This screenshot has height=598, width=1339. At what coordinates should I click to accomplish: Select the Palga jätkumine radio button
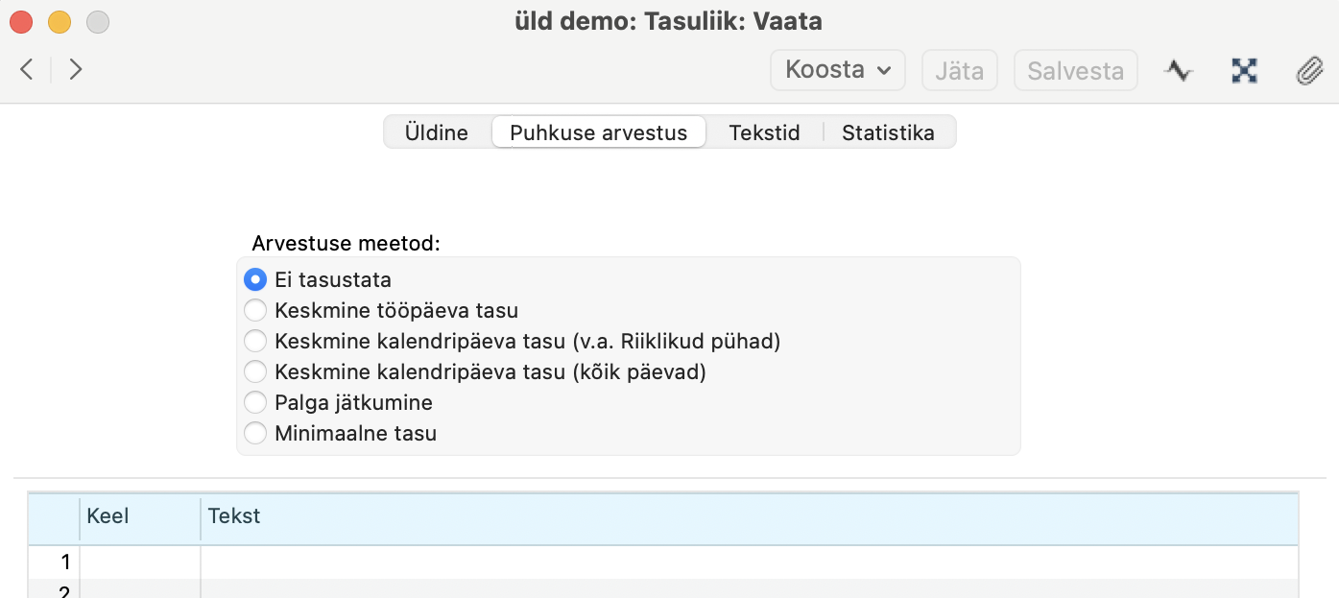(x=254, y=403)
